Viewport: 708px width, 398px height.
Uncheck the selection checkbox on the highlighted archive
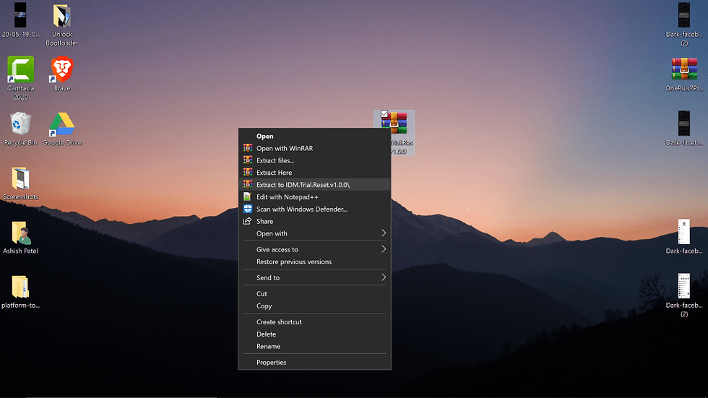384,114
